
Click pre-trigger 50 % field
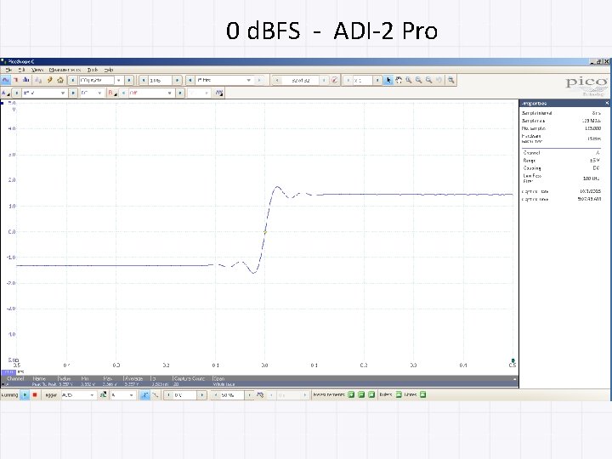coord(231,395)
